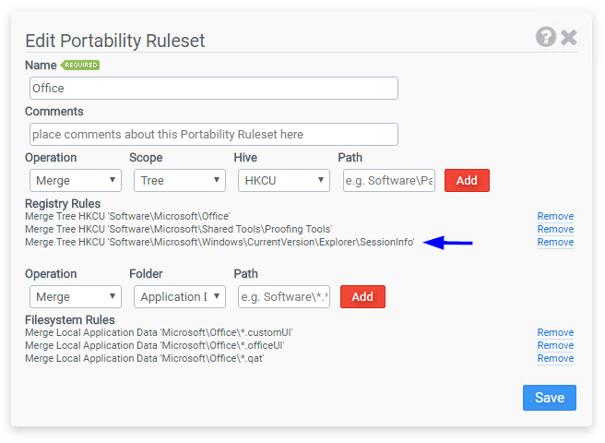Open the registry Operation Merge dropdown
Image resolution: width=605 pixels, height=443 pixels.
click(x=76, y=180)
